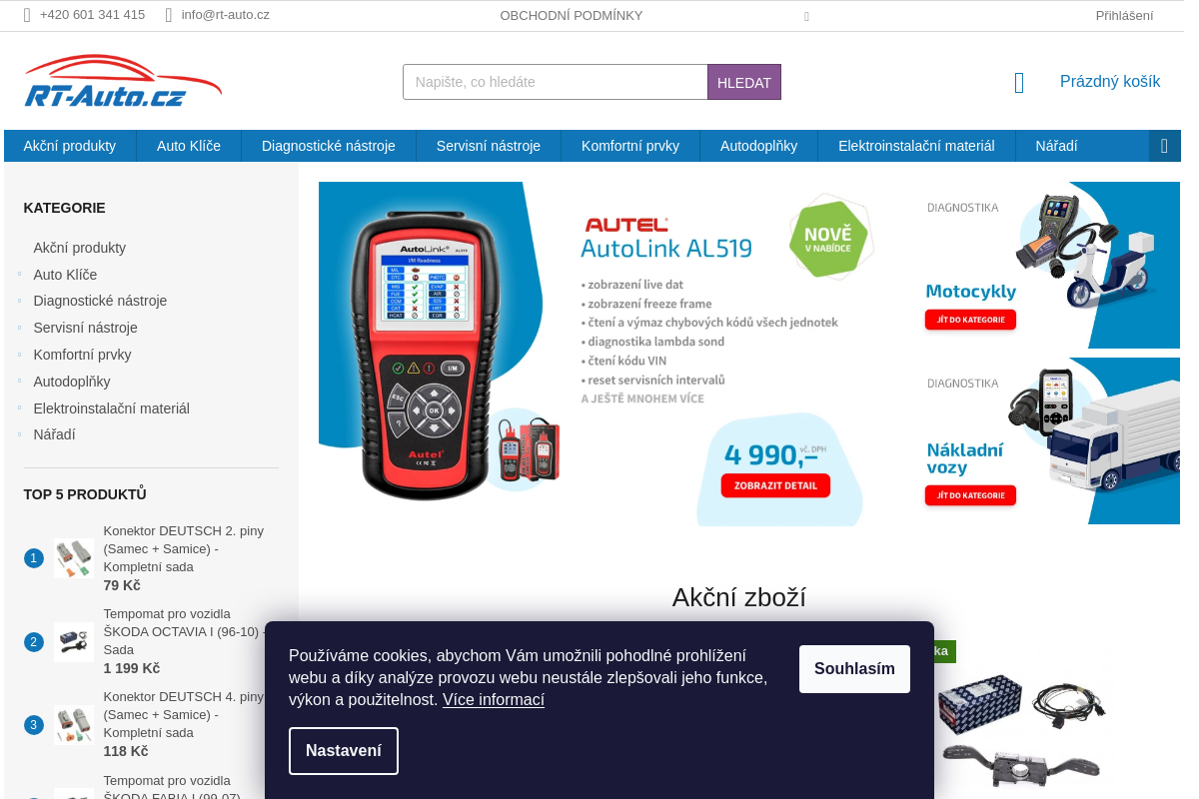Accept cookies with the Souhlasím button
The width and height of the screenshot is (1199, 799).
(854, 669)
